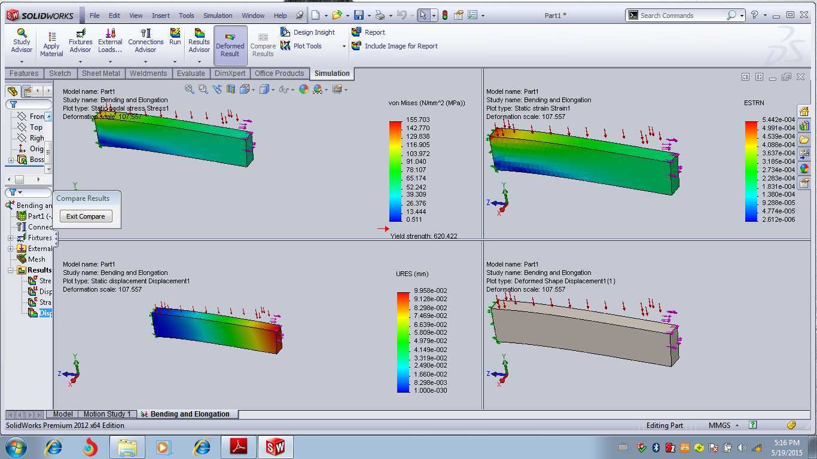This screenshot has height=459, width=817.
Task: Click the Print icon
Action: (380, 16)
